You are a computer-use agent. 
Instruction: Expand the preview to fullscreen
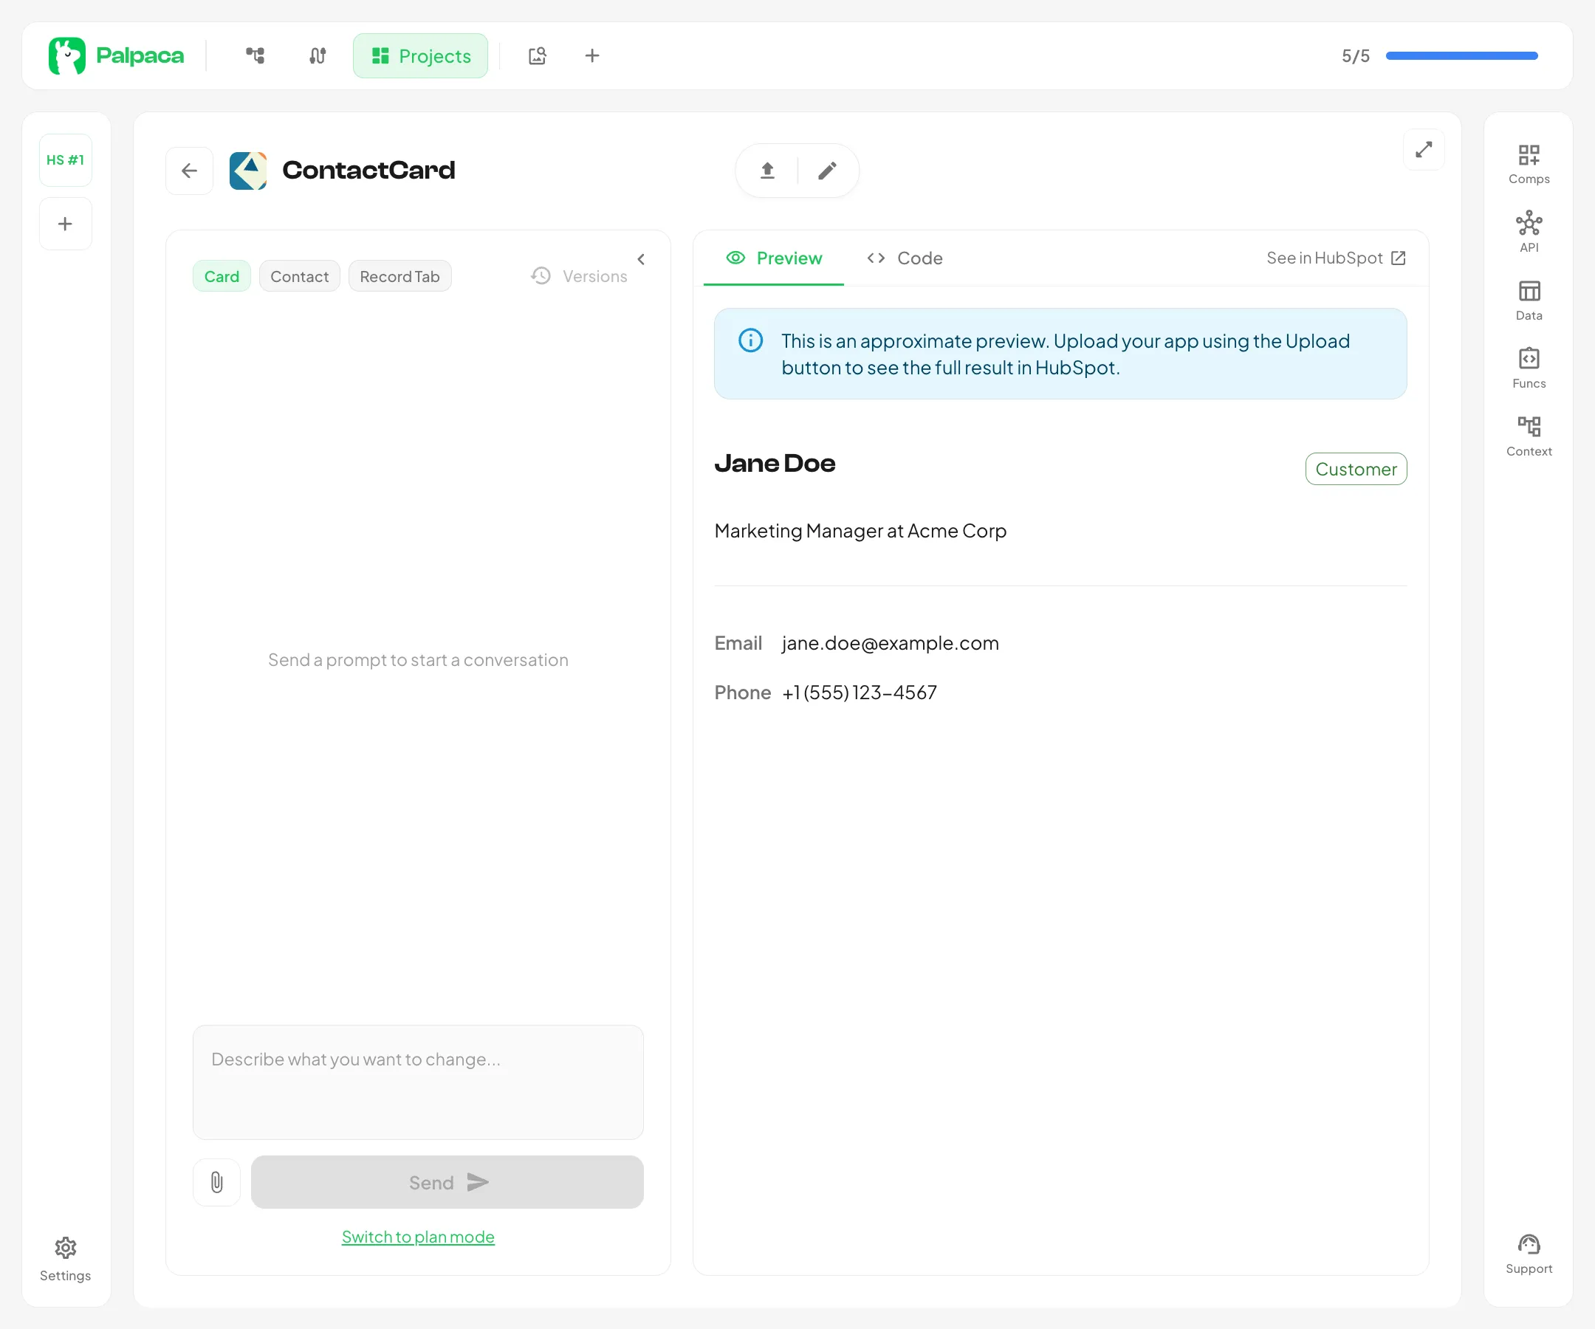[x=1424, y=150]
